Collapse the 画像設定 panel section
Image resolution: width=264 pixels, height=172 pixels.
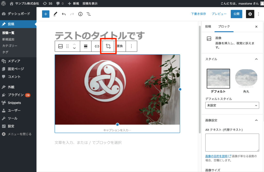[256, 120]
